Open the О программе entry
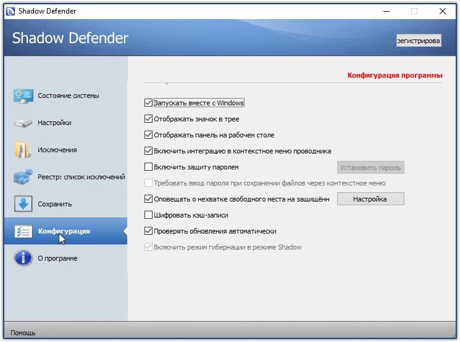This screenshot has width=460, height=342. [x=58, y=258]
